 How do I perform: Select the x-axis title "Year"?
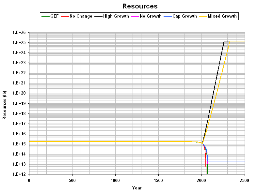[137, 188]
